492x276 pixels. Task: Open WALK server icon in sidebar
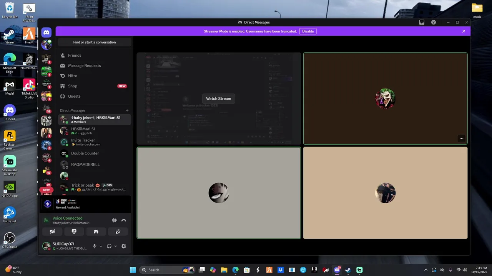[x=47, y=158]
